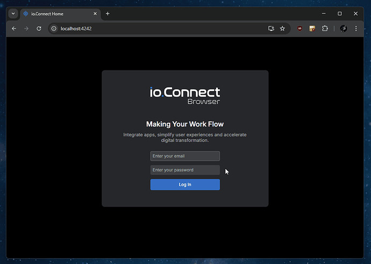This screenshot has width=371, height=264.
Task: Click the Making Your Work Flow heading
Action: pos(185,124)
